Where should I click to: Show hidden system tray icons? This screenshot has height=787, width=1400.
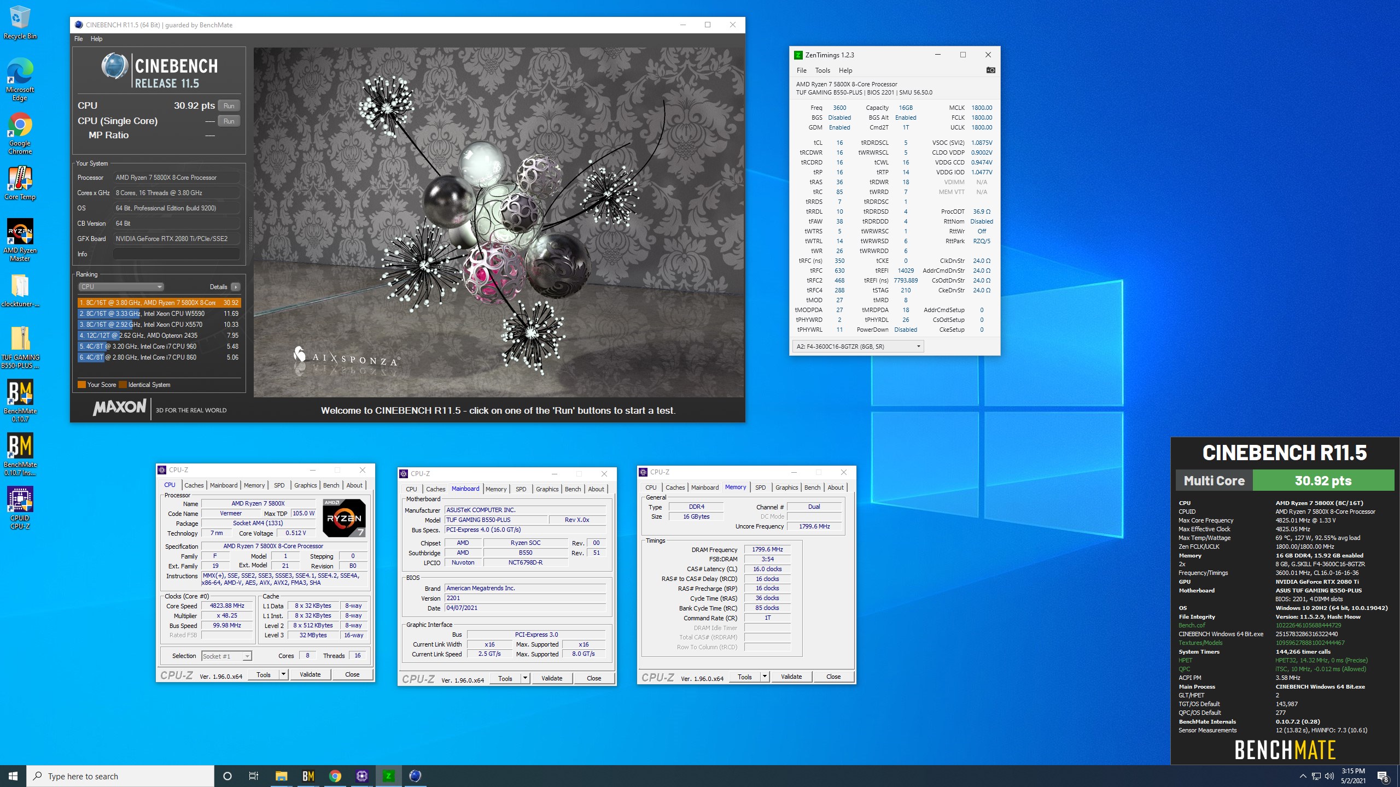click(1303, 776)
